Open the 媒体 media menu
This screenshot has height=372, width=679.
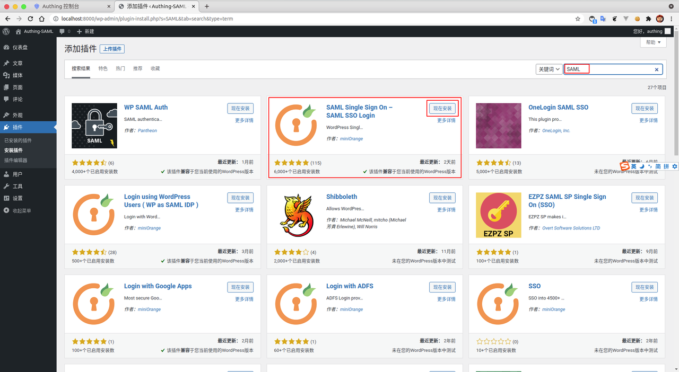click(x=28, y=75)
